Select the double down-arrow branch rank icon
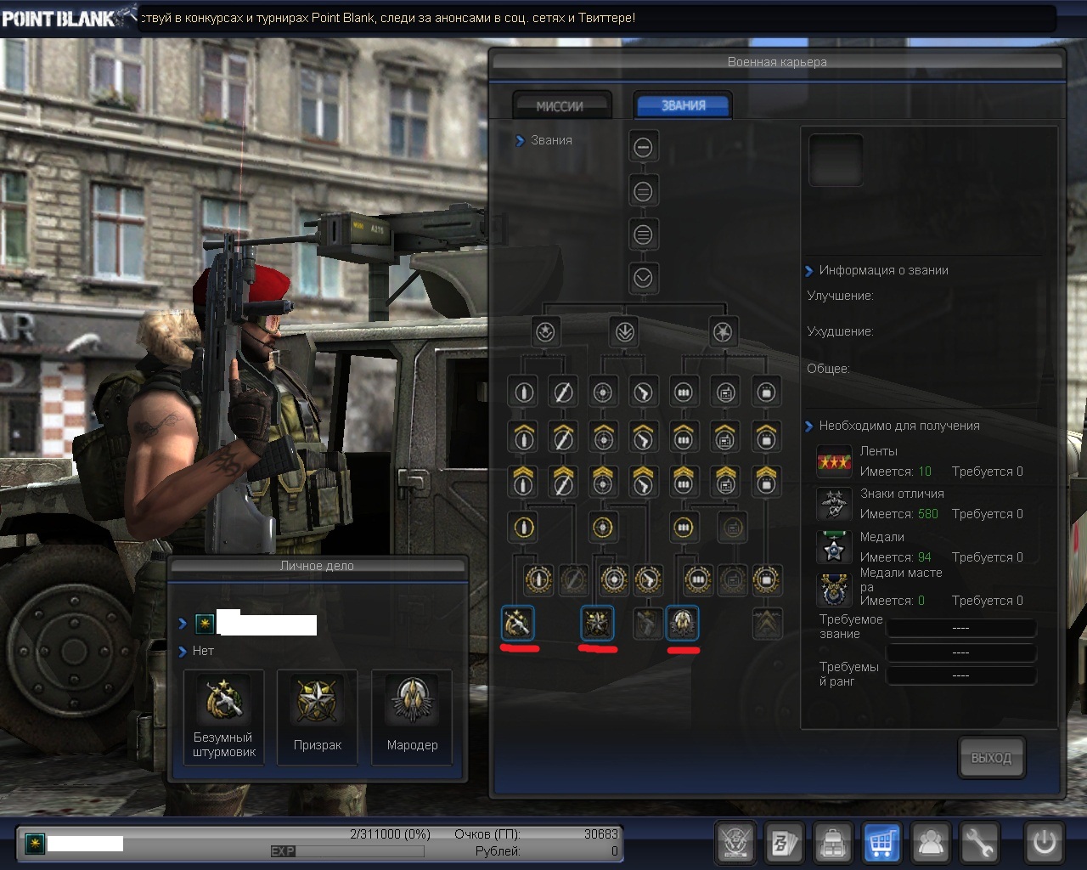 click(x=625, y=331)
